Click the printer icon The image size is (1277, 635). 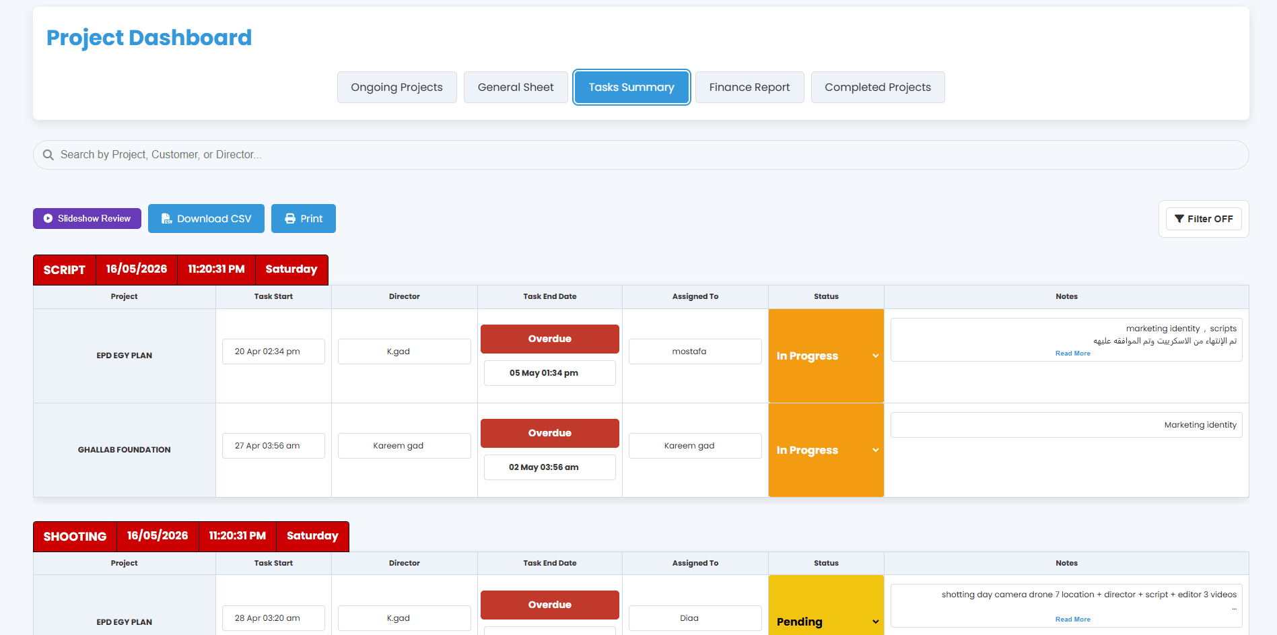click(x=290, y=219)
